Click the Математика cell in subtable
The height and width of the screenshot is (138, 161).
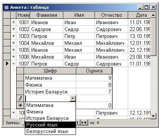point(50,78)
